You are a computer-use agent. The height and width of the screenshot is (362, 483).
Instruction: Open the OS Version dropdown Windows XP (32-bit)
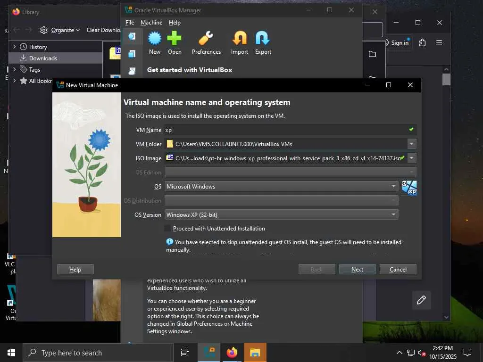pos(281,214)
